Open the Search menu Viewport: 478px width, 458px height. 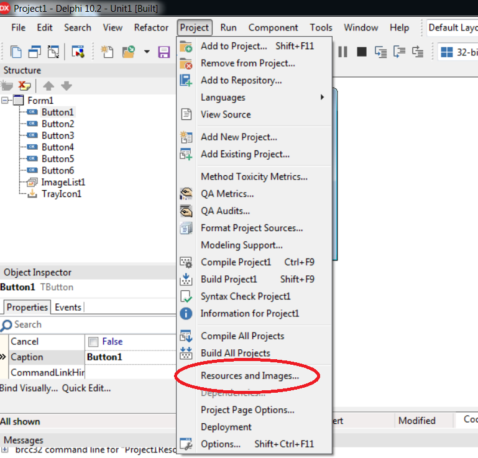tap(78, 27)
